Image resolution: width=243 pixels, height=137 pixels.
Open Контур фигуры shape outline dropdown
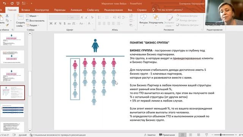[187, 20]
